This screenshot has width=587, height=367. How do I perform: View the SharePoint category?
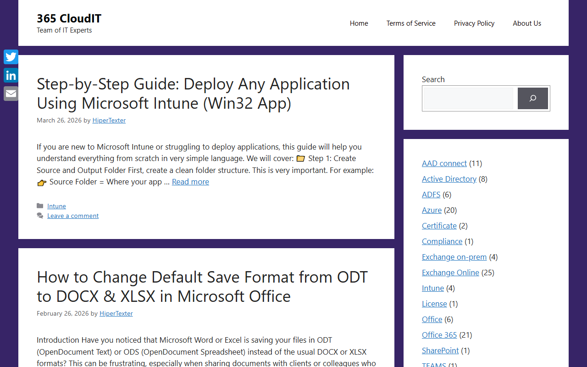(440, 350)
